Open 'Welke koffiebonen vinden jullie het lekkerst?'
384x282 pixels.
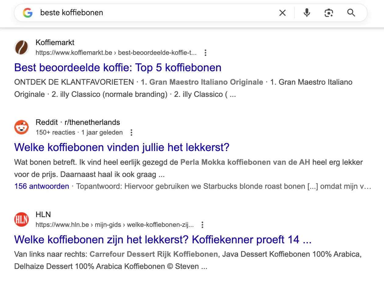point(122,147)
